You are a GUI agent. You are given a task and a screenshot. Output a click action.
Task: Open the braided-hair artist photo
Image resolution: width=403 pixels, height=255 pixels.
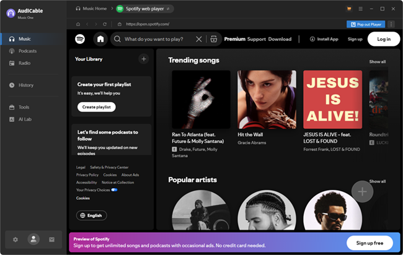(x=267, y=210)
